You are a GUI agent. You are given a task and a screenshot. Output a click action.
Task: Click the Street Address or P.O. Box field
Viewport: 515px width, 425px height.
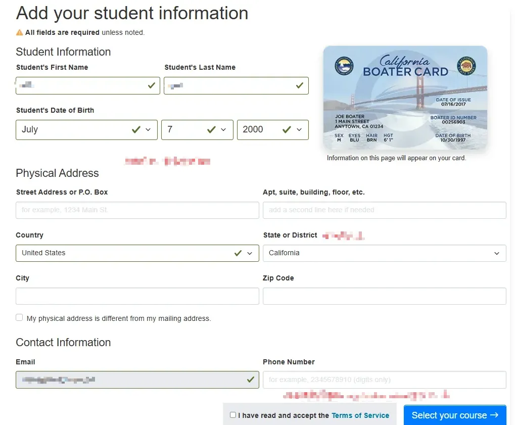[137, 210]
